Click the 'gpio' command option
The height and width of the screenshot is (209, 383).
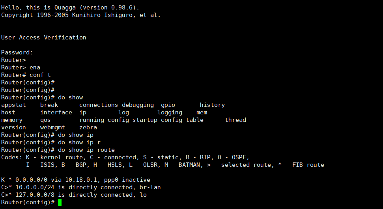(168, 105)
